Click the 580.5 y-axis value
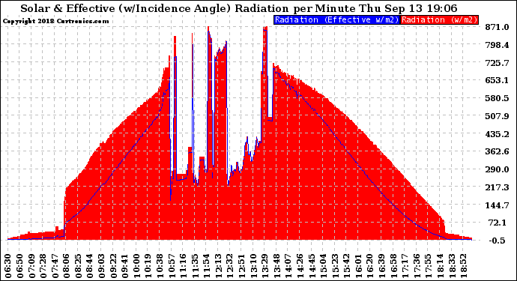517x281 pixels. pos(497,98)
